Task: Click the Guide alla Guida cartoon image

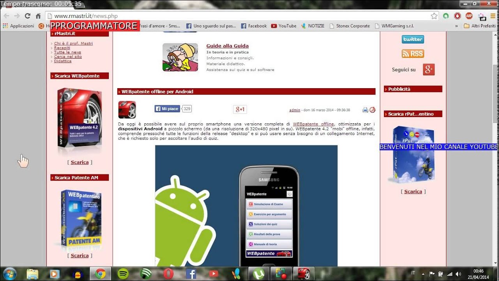Action: pos(180,57)
